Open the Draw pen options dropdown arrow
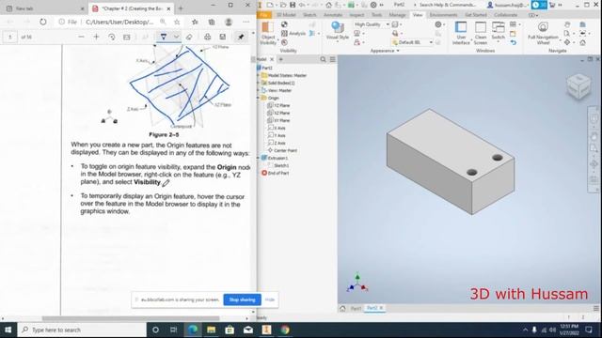This screenshot has height=338, width=602. click(176, 37)
